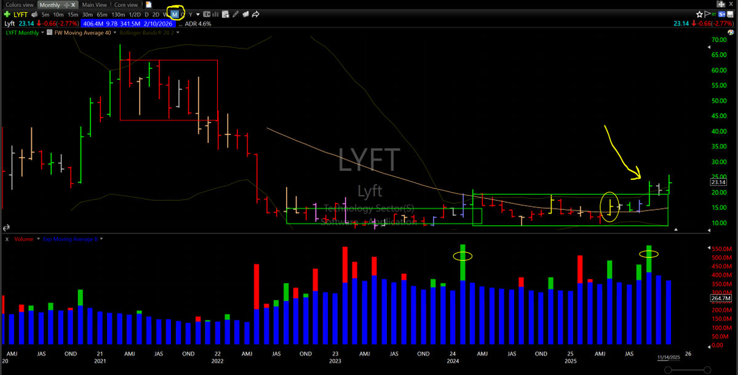Open the timeframe dropdown arrow after Y
The height and width of the screenshot is (375, 738).
(198, 15)
